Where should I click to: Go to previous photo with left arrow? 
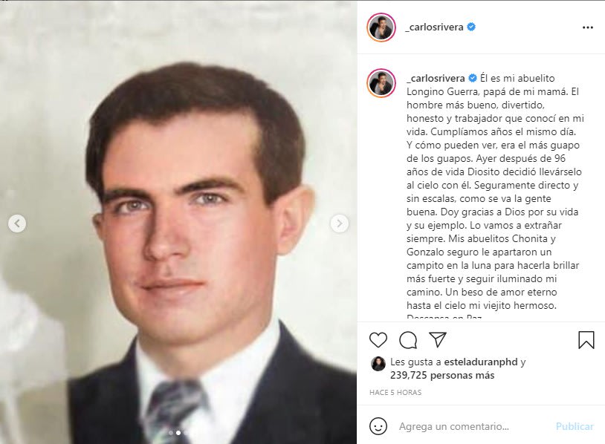click(17, 223)
